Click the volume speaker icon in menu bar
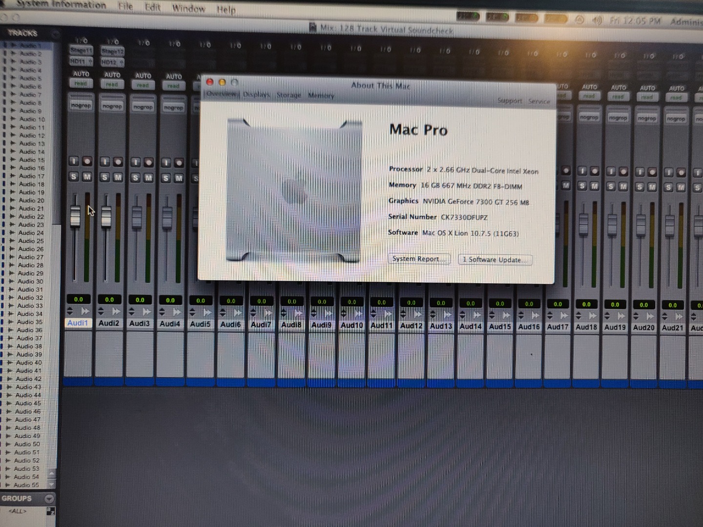Viewport: 703px width, 527px height. 597,20
